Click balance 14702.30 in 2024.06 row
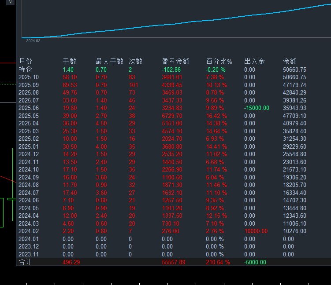This screenshot has height=285, width=331. tap(294, 200)
